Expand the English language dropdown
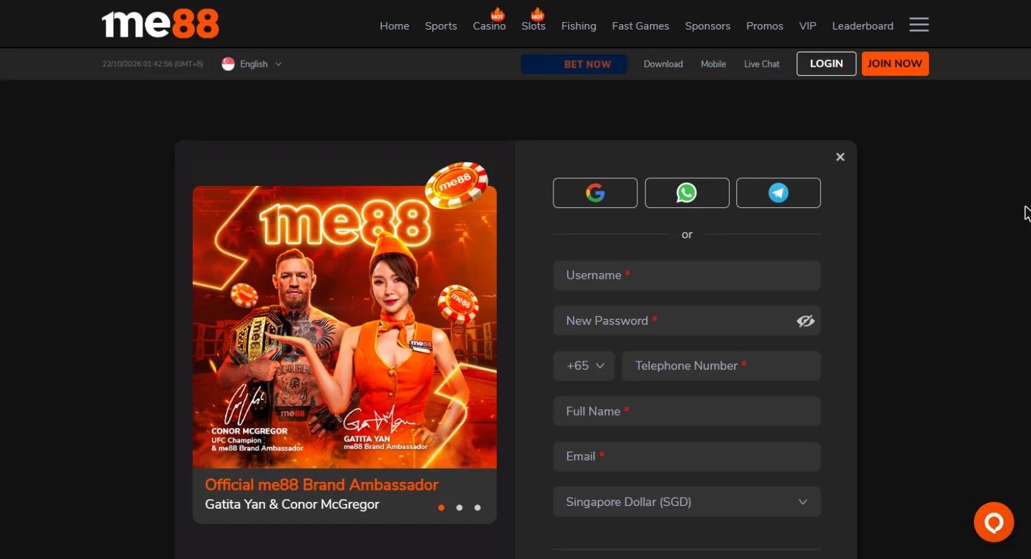This screenshot has width=1031, height=559. [252, 64]
